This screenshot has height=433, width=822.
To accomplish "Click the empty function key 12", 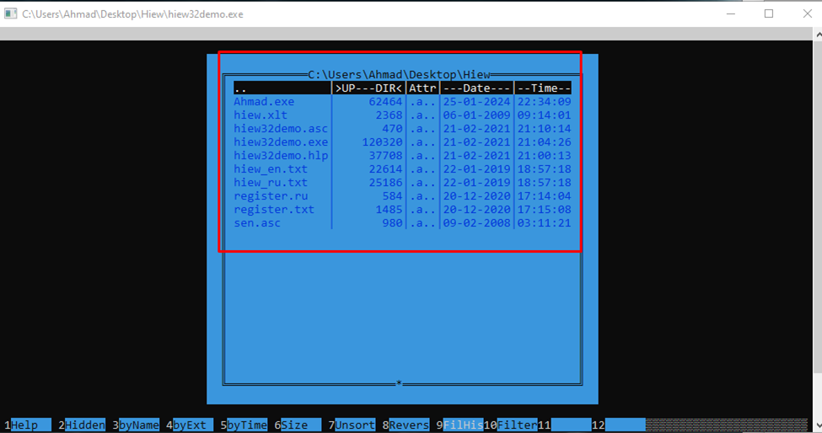I will (x=619, y=425).
